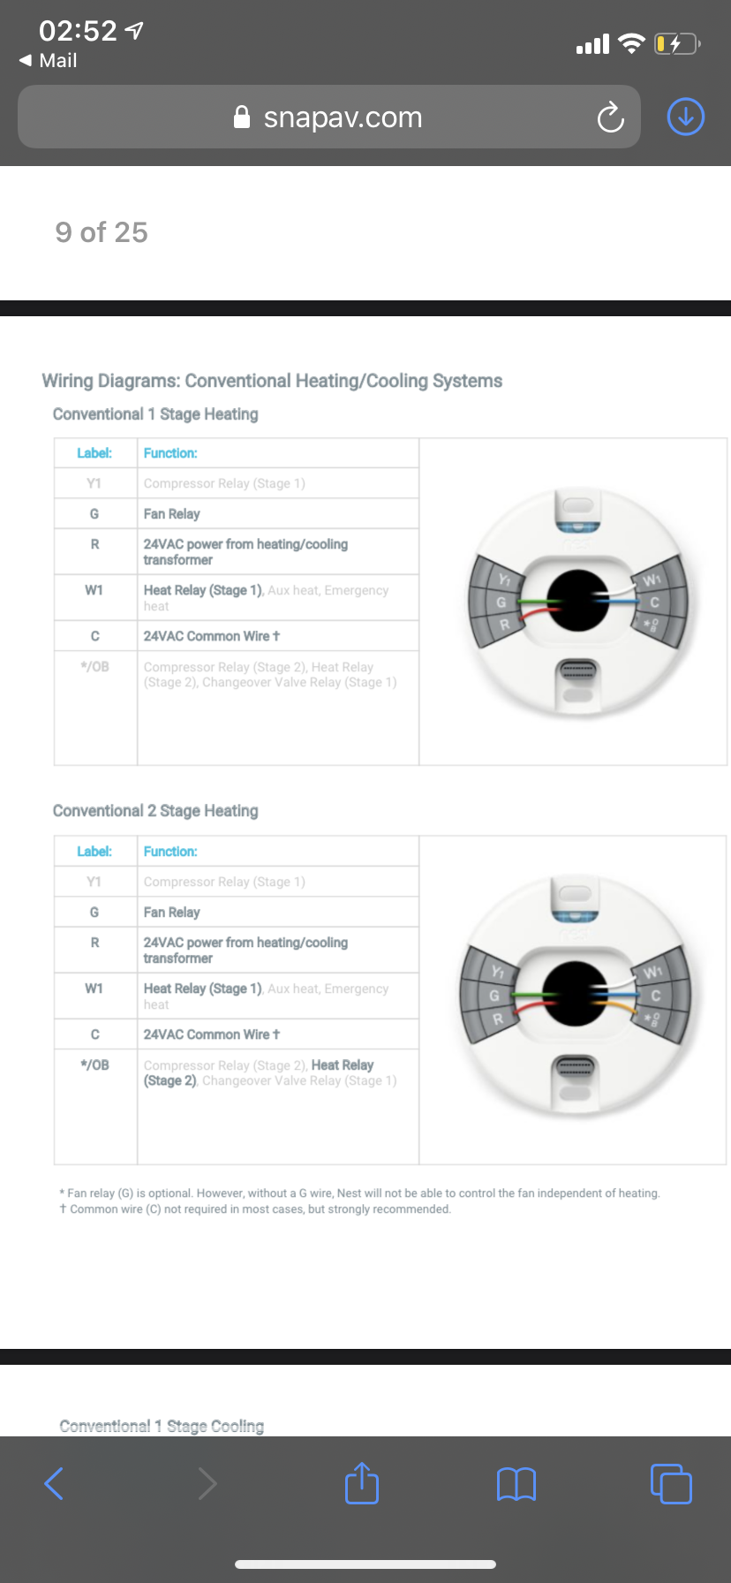The width and height of the screenshot is (731, 1583).
Task: Tap the Fan relay footnote text
Action: 359,1193
